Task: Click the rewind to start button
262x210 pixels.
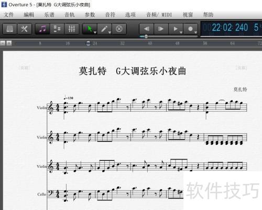Action: tap(146, 29)
